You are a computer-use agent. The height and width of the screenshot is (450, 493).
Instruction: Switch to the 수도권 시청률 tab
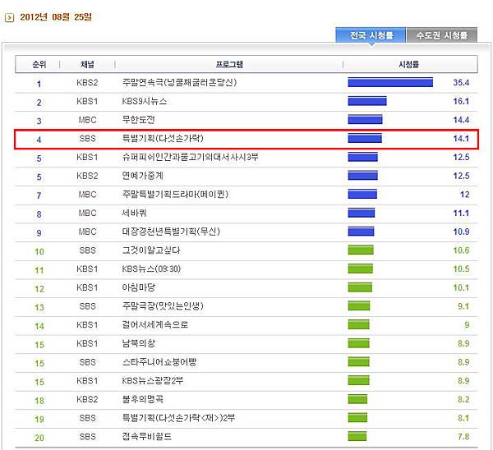[x=442, y=34]
